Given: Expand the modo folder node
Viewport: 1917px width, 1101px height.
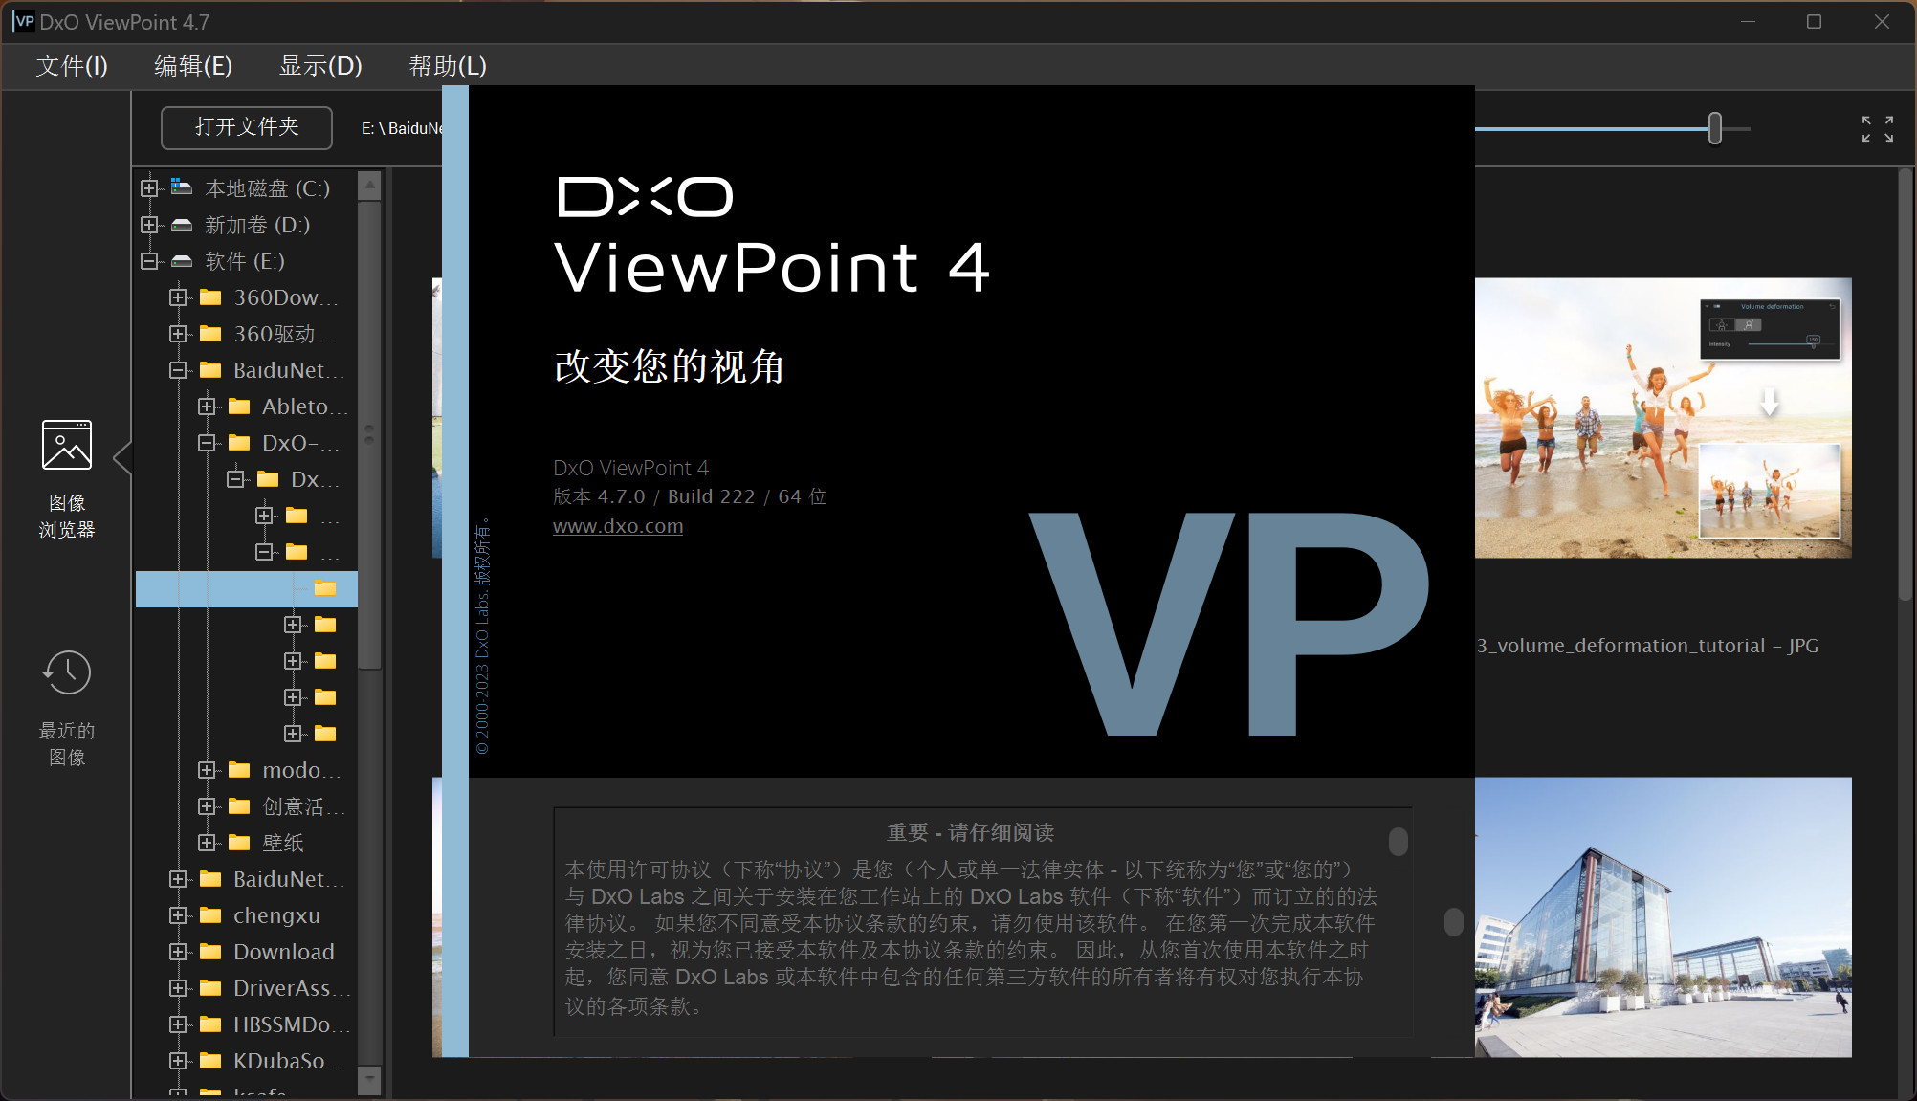Looking at the screenshot, I should pyautogui.click(x=207, y=770).
